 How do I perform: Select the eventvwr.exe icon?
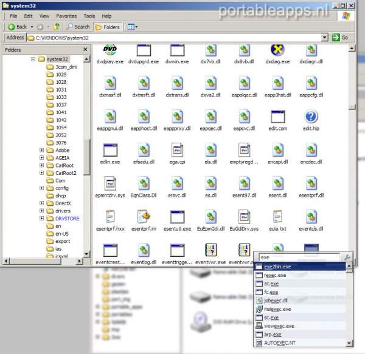coord(210,250)
